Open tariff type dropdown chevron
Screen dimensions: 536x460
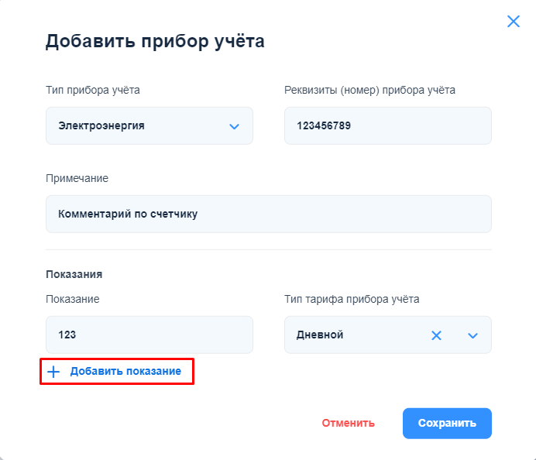tap(473, 335)
